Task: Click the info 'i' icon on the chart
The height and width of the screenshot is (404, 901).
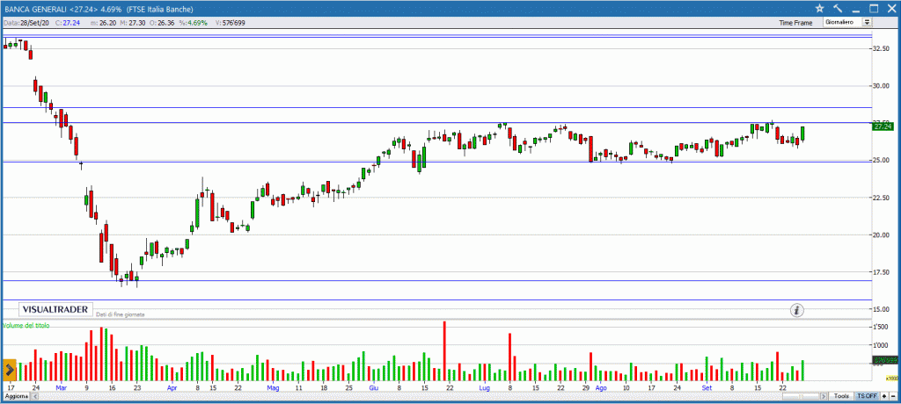Action: coord(796,310)
